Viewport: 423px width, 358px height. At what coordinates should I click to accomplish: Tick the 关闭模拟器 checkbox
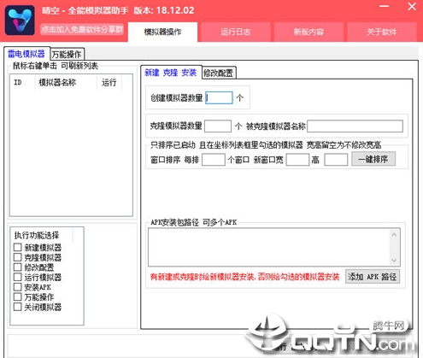pos(18,307)
